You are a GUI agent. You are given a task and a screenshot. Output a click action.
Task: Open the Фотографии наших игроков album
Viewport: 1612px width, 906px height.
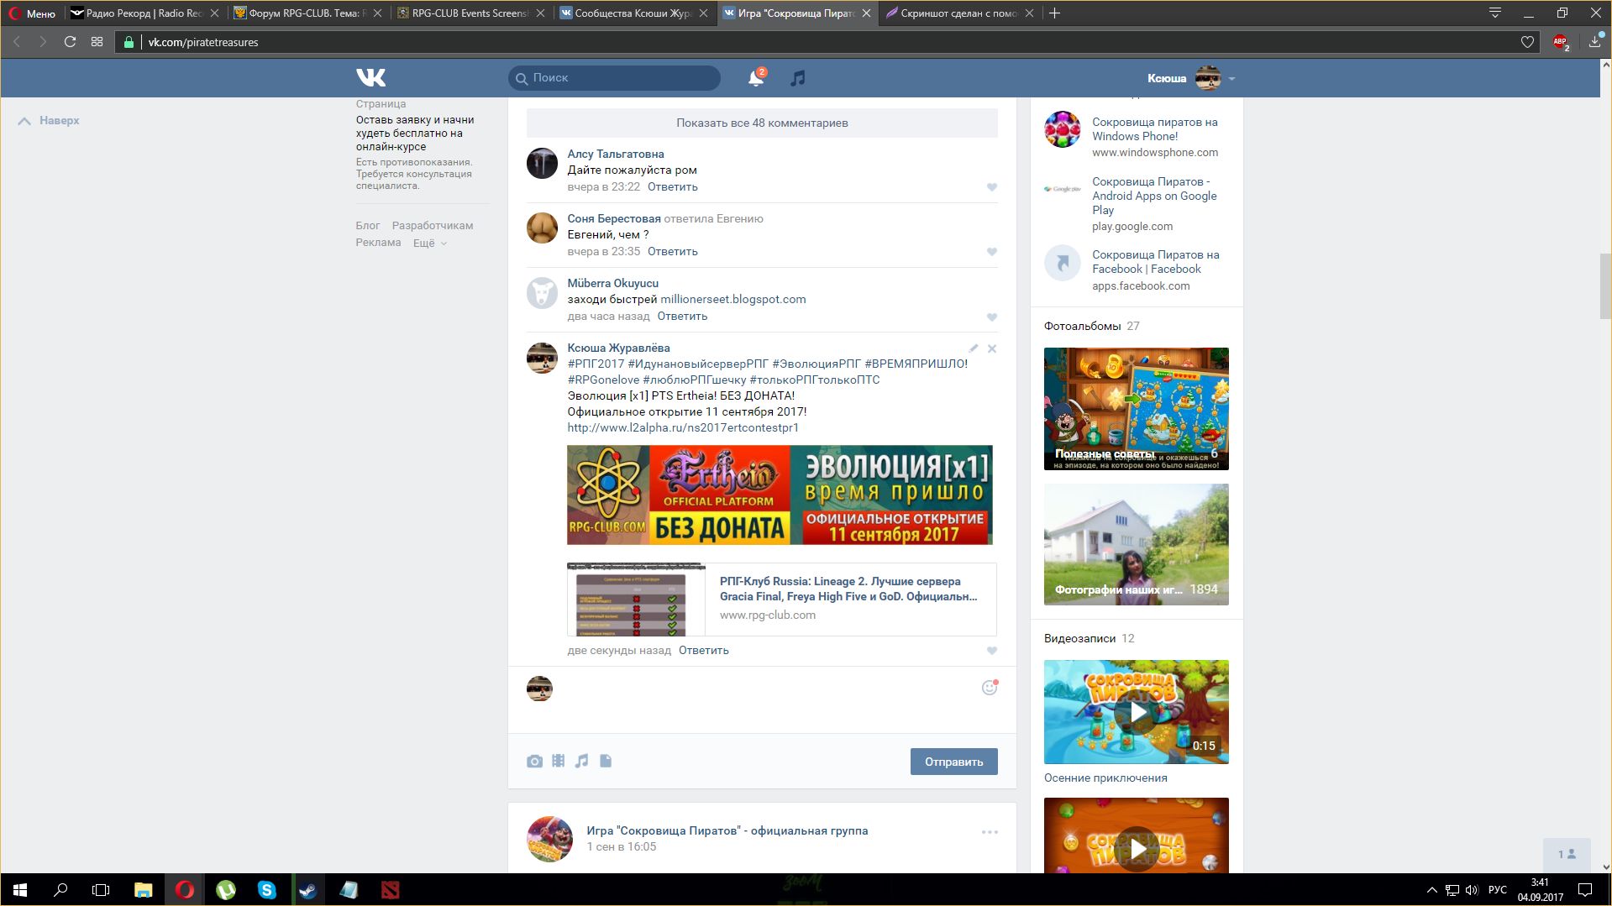click(1136, 544)
